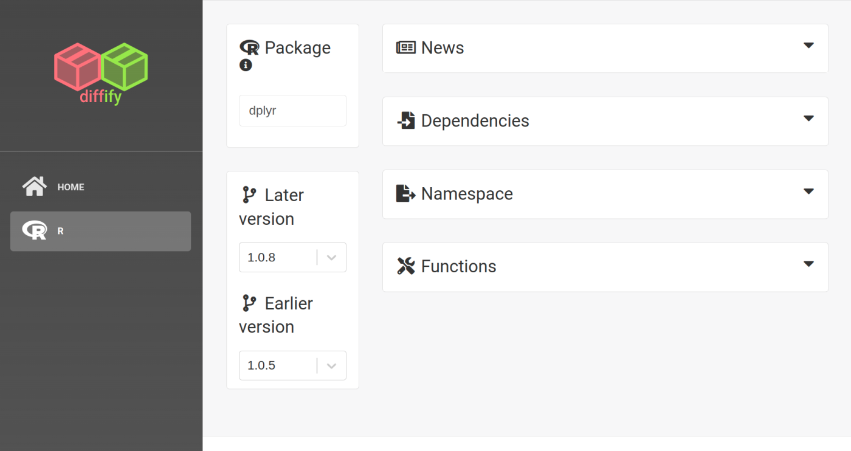Click the newspaper icon beside News

coord(406,47)
